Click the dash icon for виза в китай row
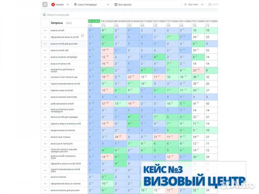Image resolution: width=259 pixels, height=194 pixels. click(45, 31)
